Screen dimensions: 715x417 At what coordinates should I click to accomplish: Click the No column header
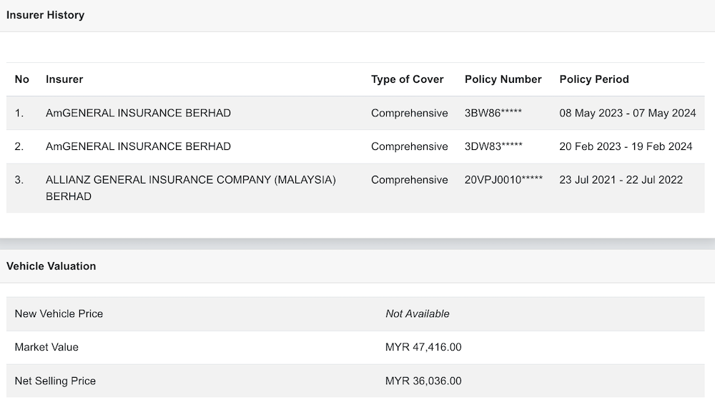[x=22, y=79]
